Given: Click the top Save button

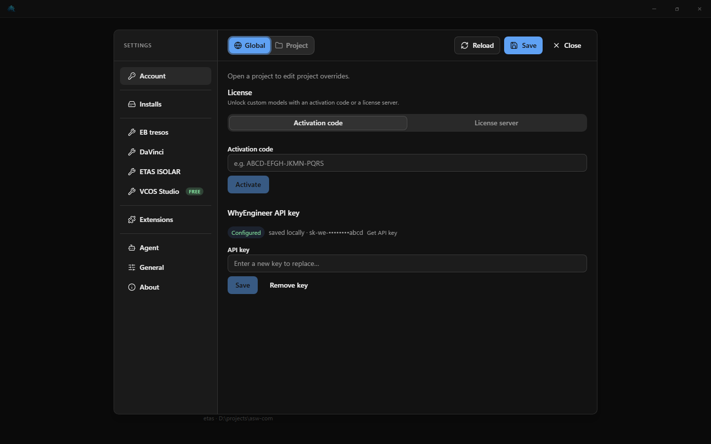Looking at the screenshot, I should (x=523, y=45).
